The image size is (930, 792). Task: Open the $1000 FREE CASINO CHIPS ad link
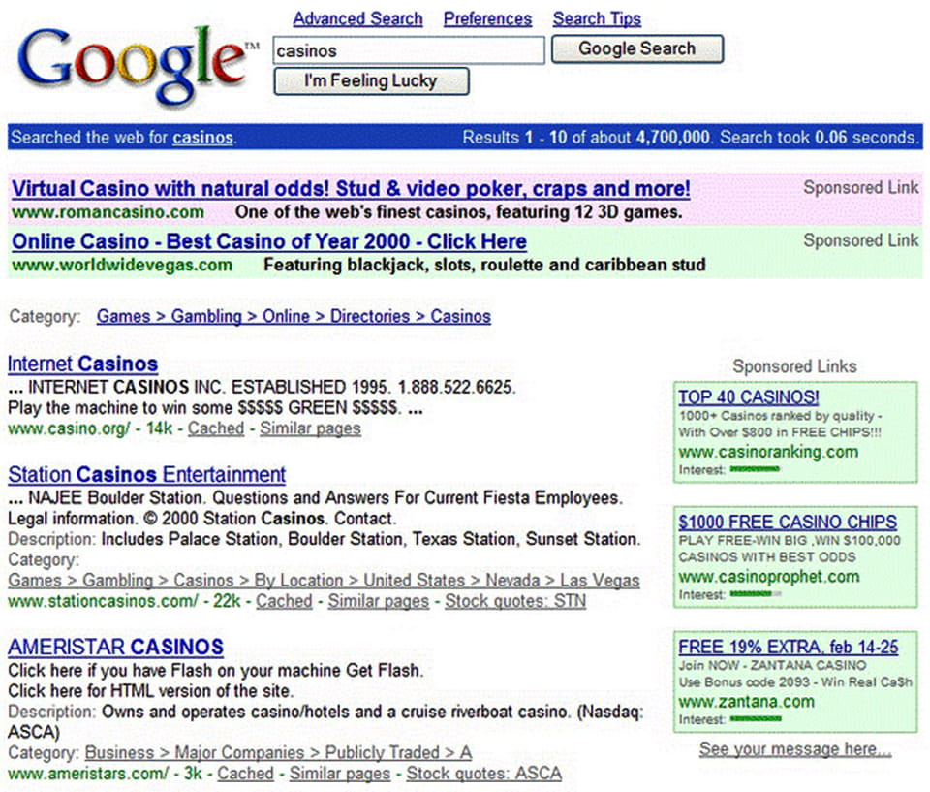787,522
